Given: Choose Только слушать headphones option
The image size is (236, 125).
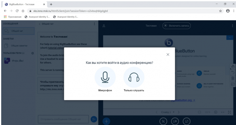Looking at the screenshot, I should tap(134, 77).
